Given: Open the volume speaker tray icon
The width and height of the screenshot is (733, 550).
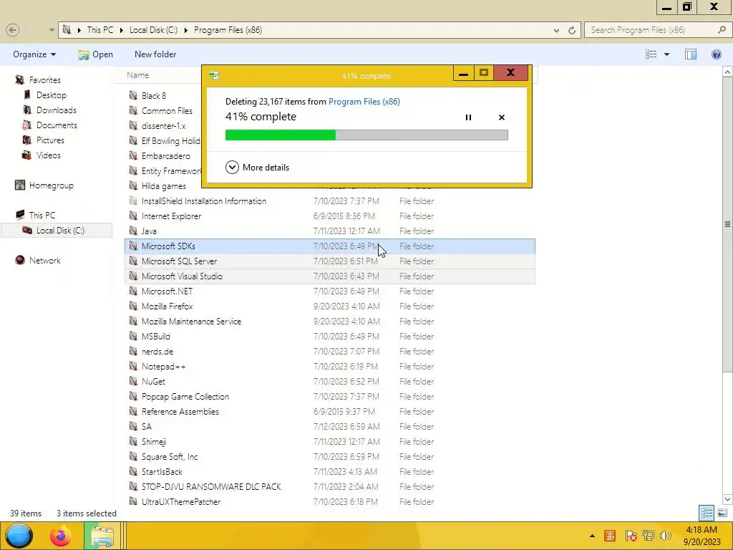Looking at the screenshot, I should [x=666, y=536].
